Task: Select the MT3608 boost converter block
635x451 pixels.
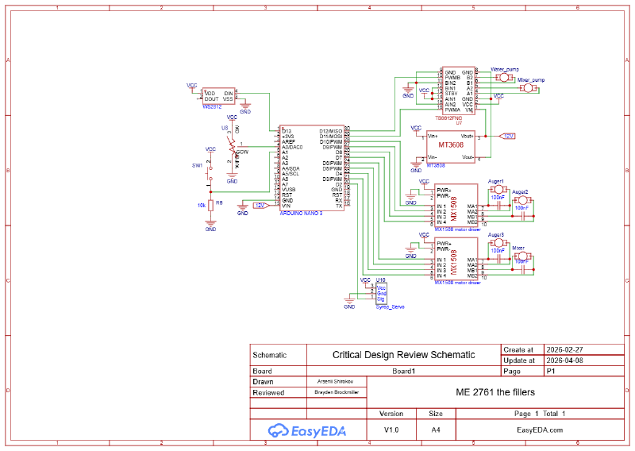Action: point(451,146)
